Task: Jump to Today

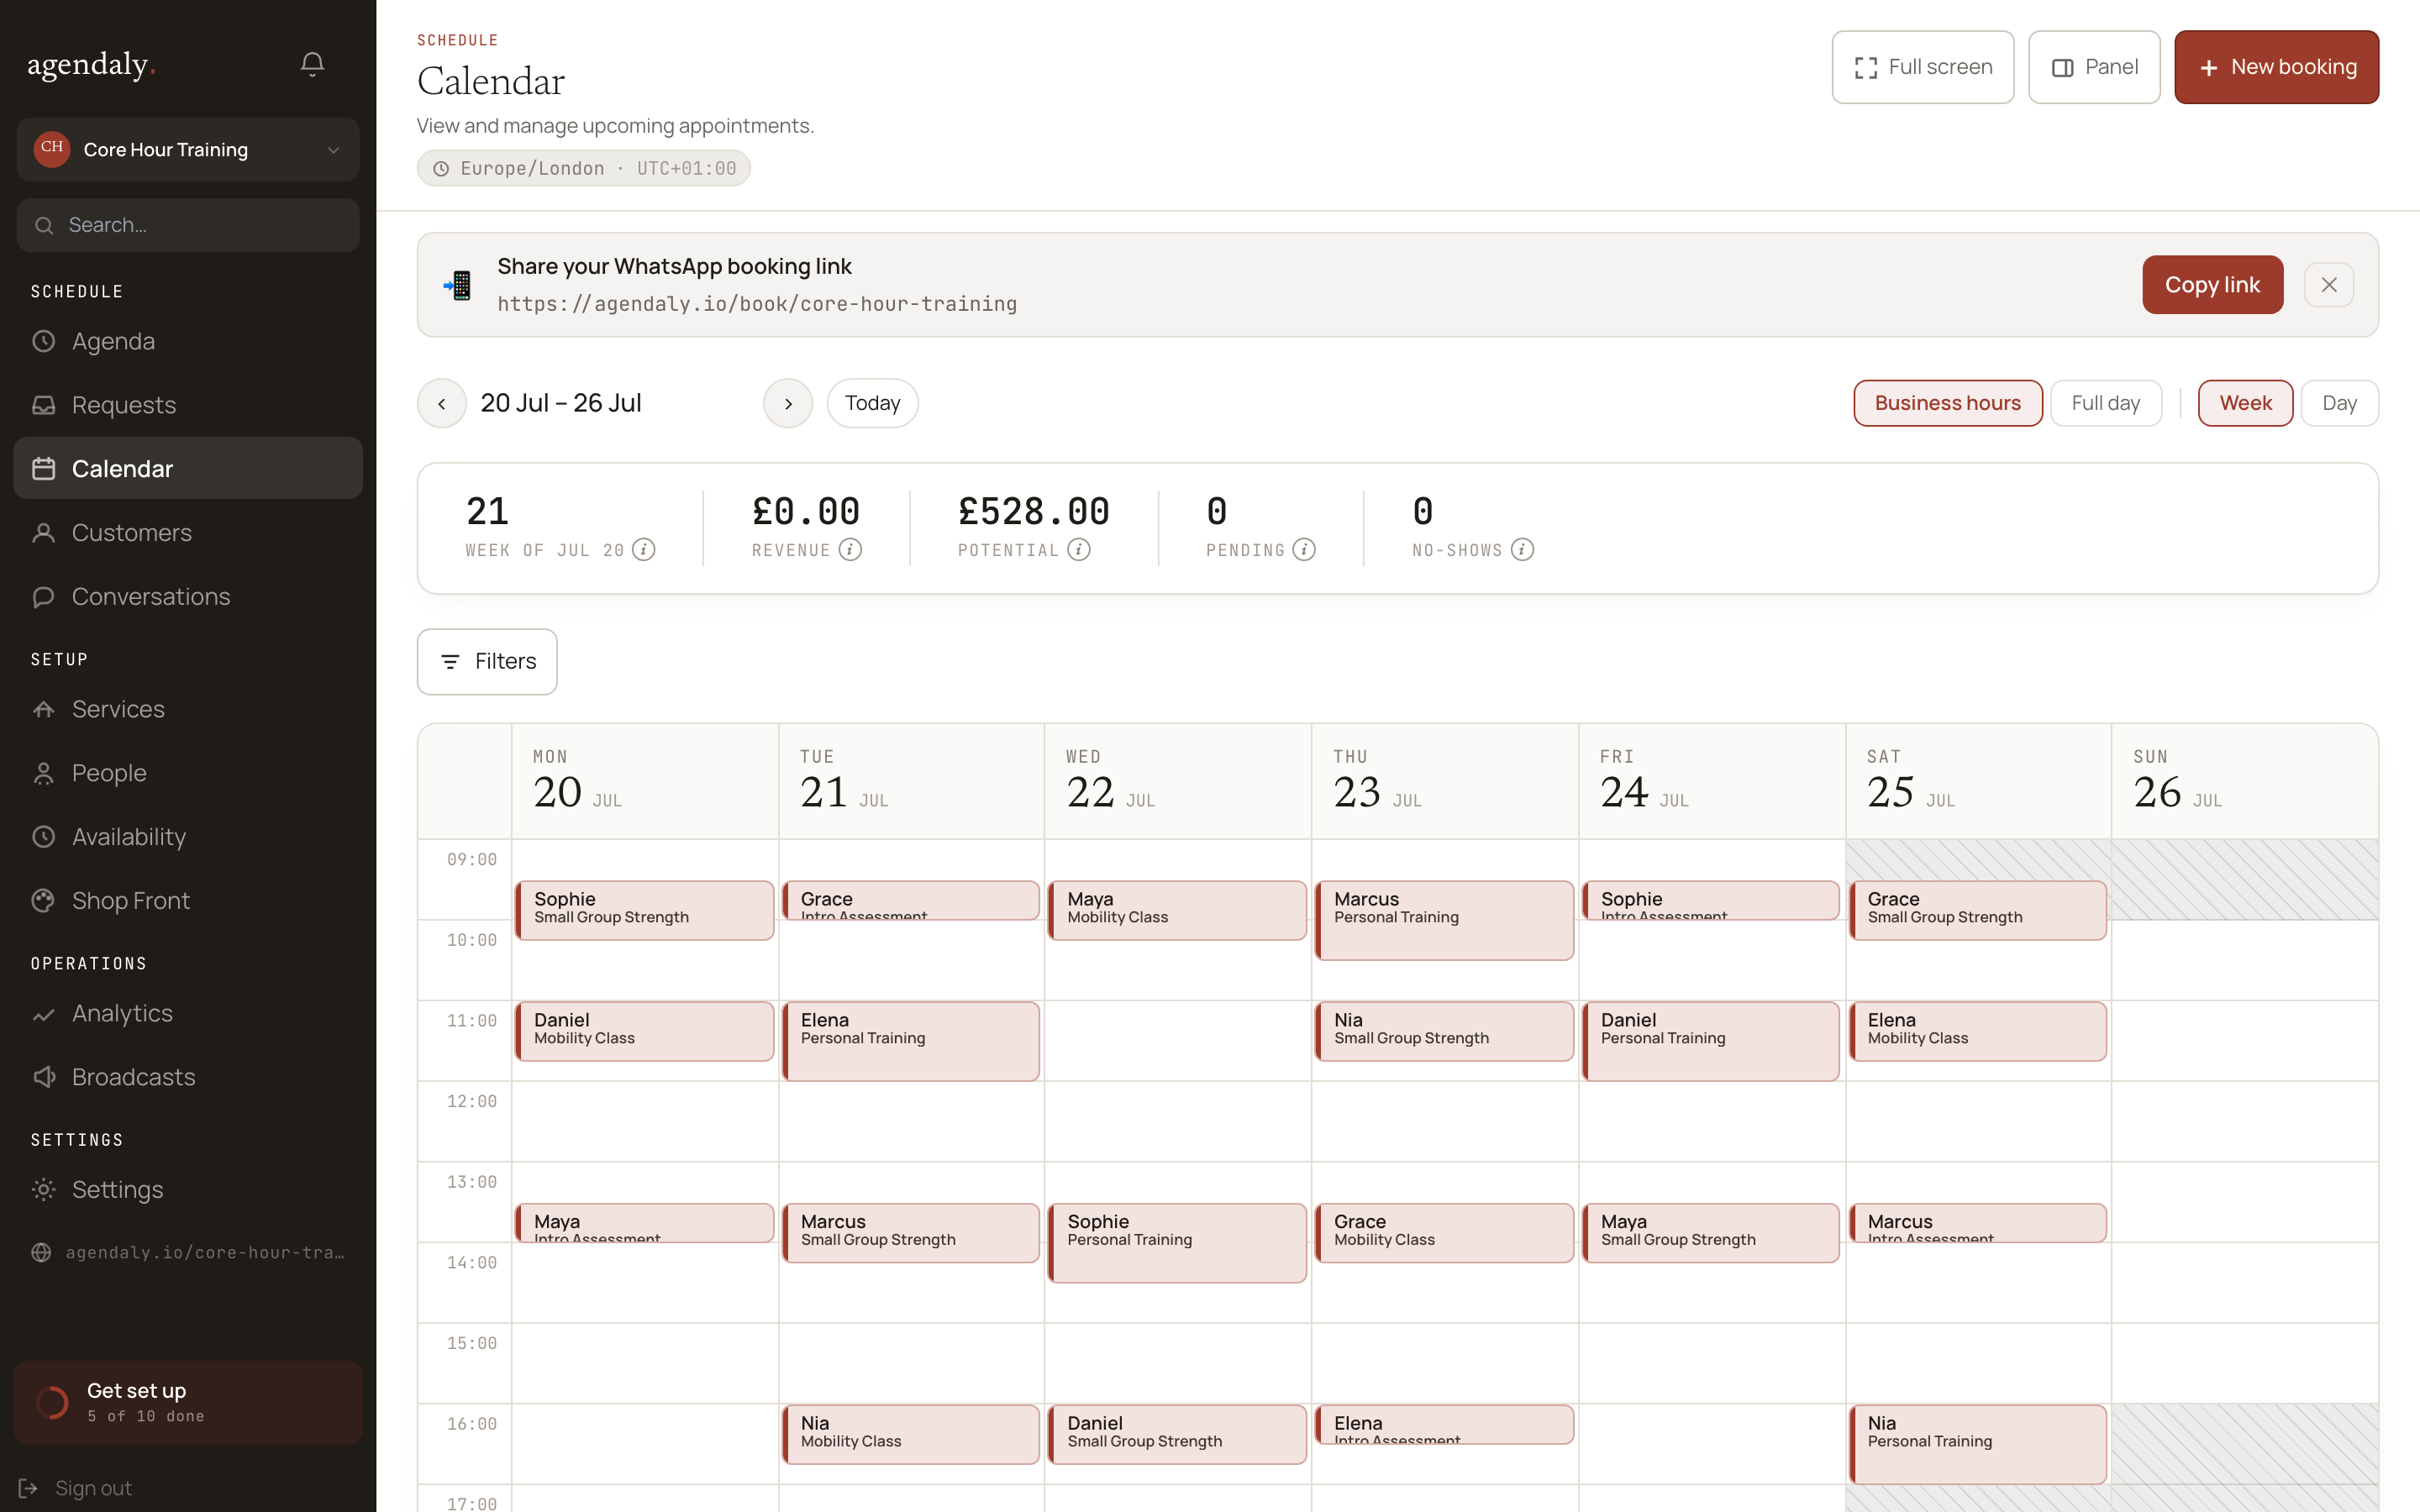Action: pos(872,403)
